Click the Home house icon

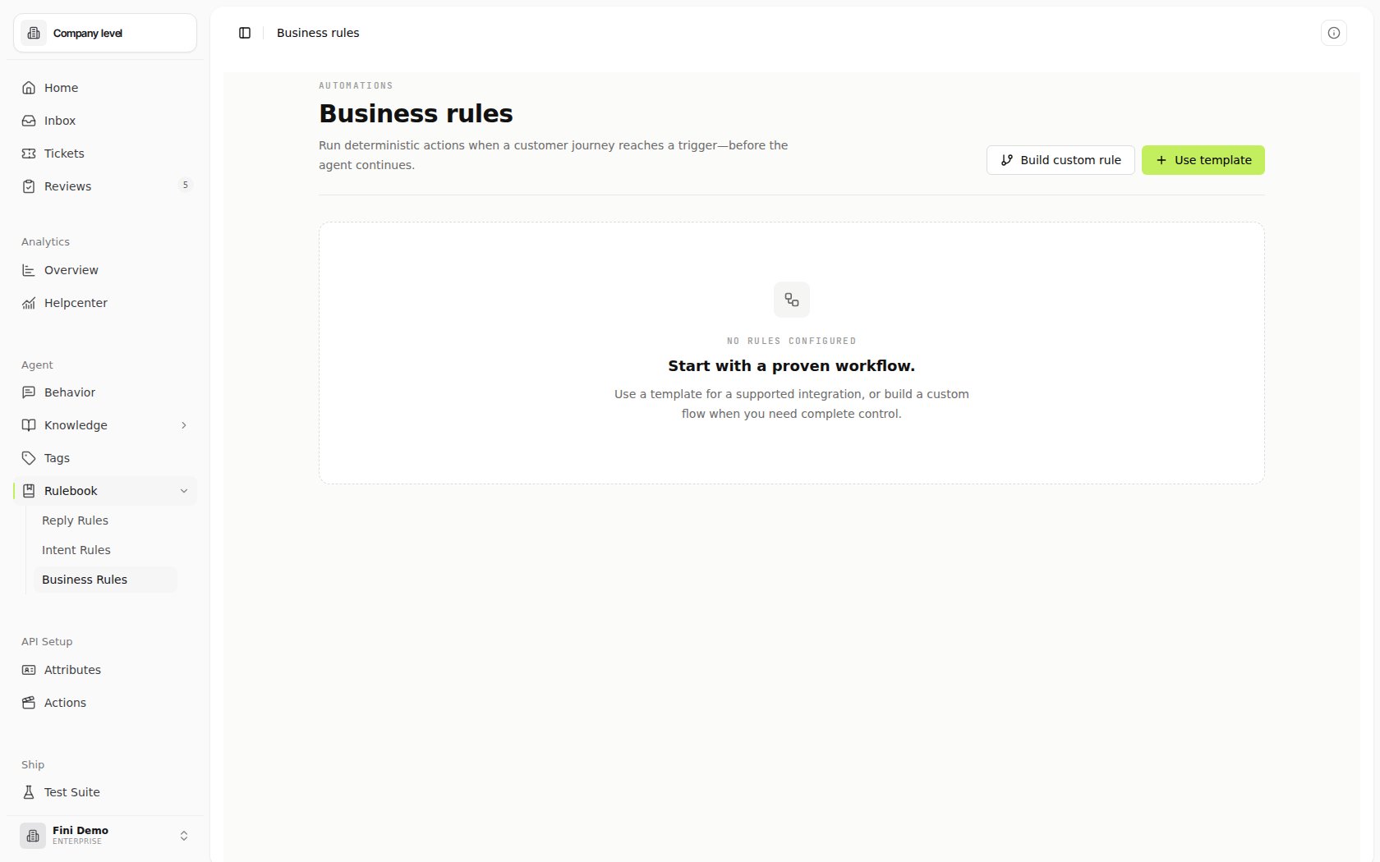point(29,88)
